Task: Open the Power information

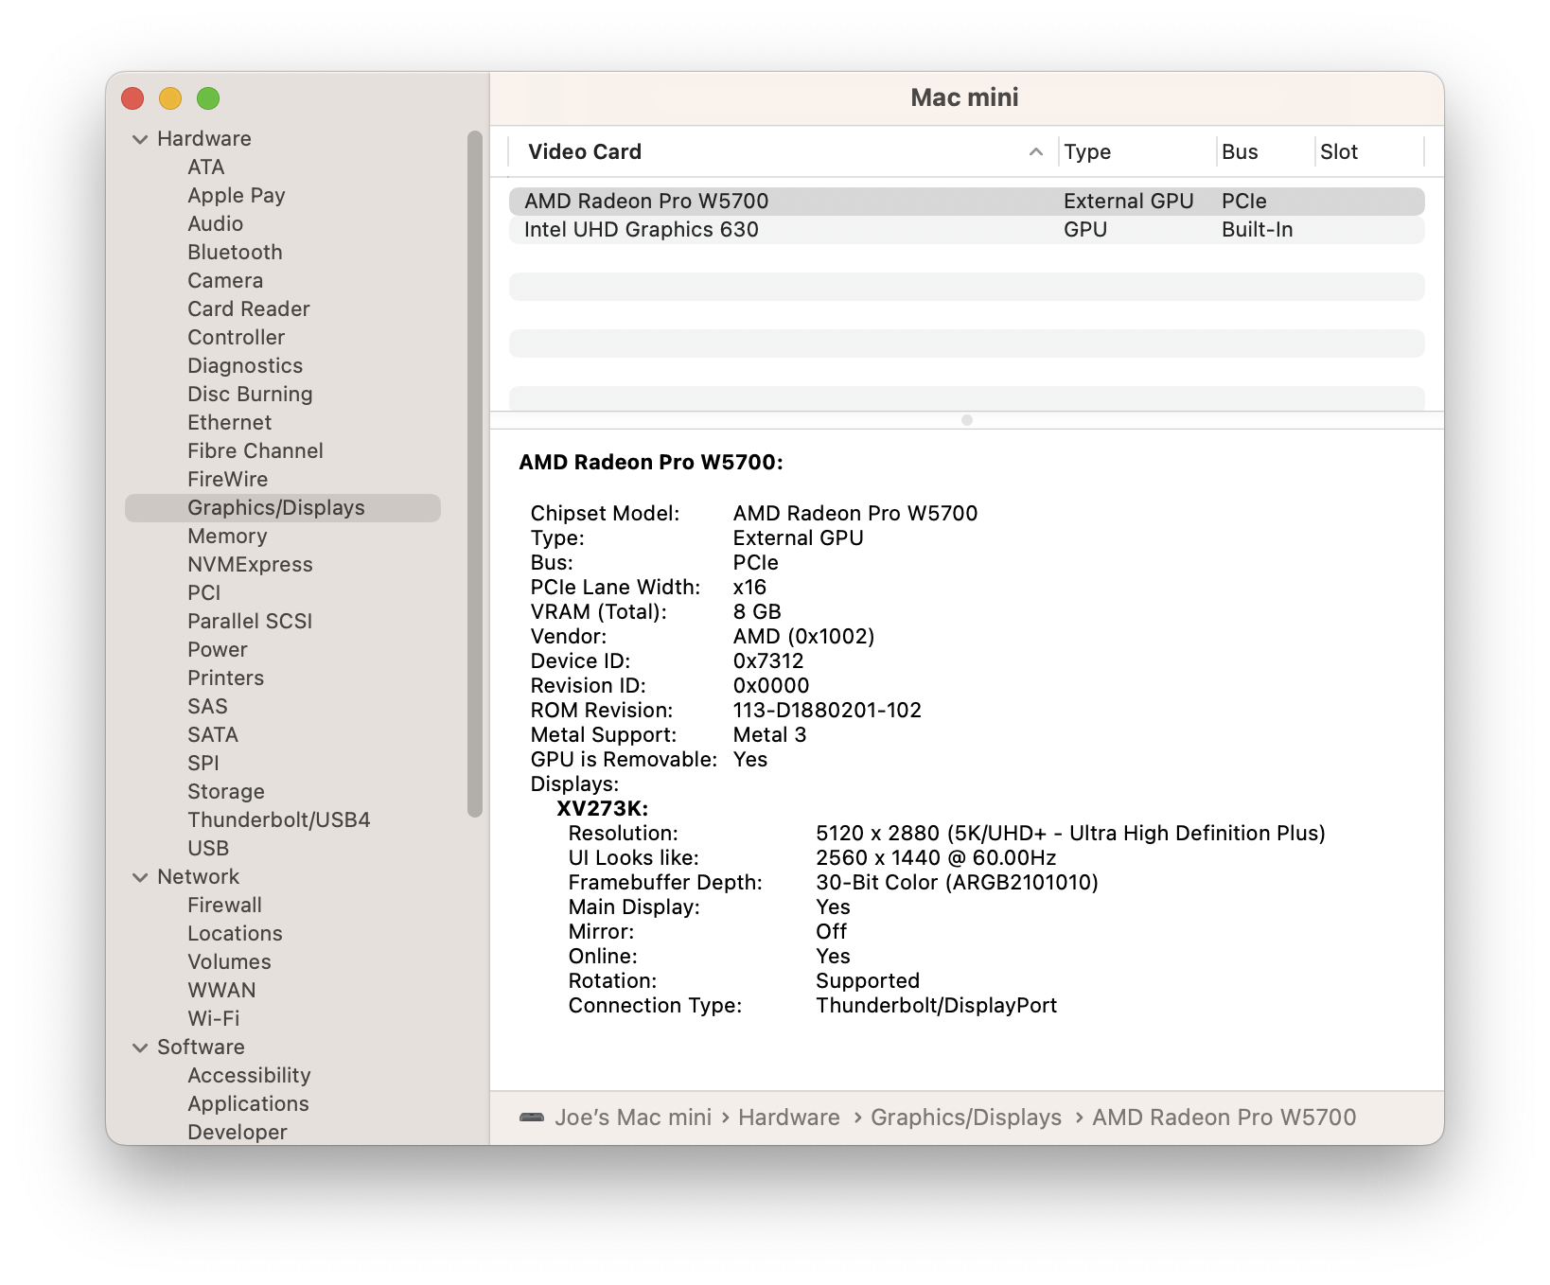Action: pyautogui.click(x=218, y=650)
